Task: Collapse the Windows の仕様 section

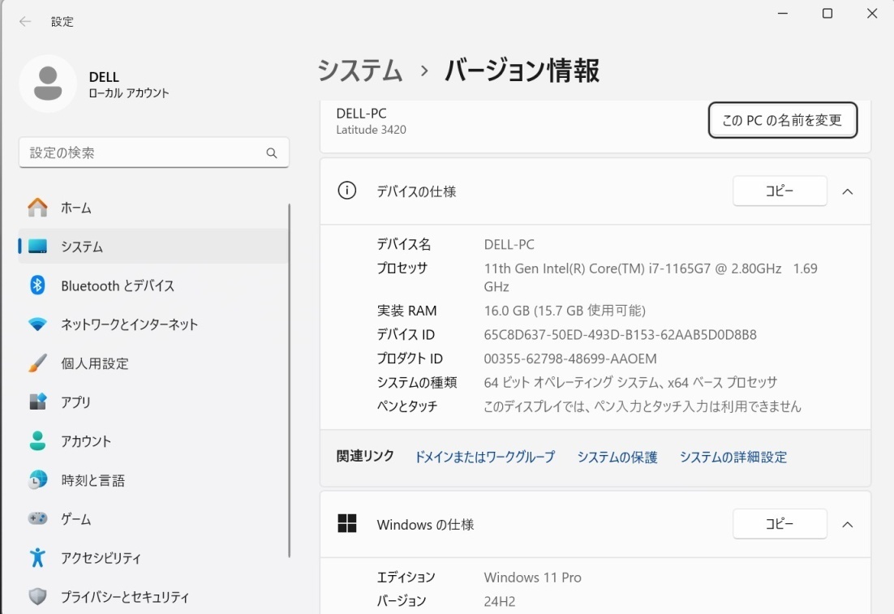Action: 847,524
